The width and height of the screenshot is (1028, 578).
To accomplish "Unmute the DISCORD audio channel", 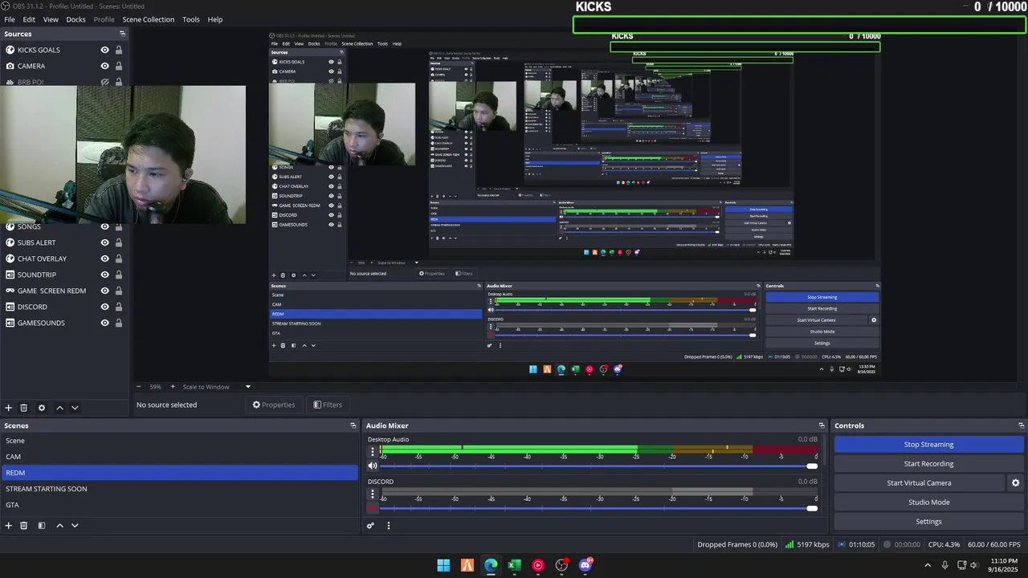I will pos(373,508).
